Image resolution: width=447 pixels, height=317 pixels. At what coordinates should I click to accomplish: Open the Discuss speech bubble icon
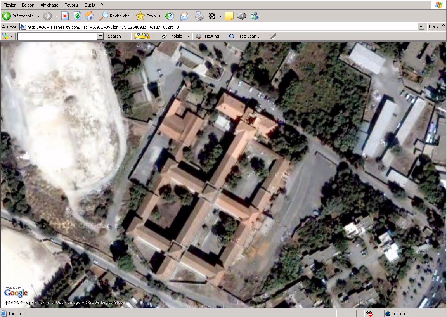(241, 16)
